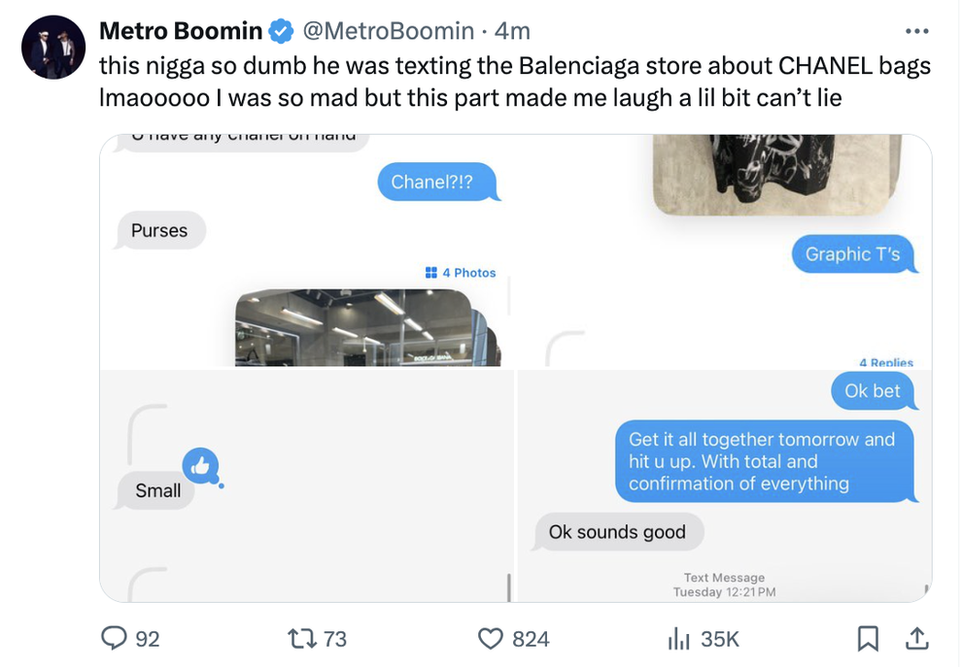Viewport: 962px width, 667px height.
Task: Like the tweet with the heart icon
Action: coord(494,639)
